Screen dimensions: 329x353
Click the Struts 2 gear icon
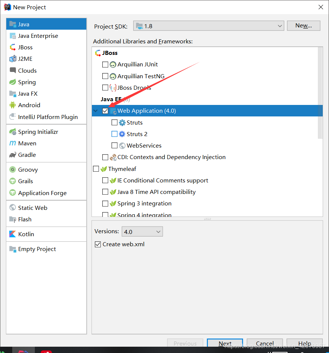pyautogui.click(x=122, y=134)
